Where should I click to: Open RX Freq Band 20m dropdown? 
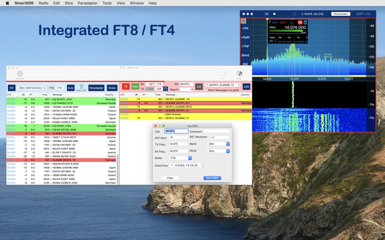(218, 151)
